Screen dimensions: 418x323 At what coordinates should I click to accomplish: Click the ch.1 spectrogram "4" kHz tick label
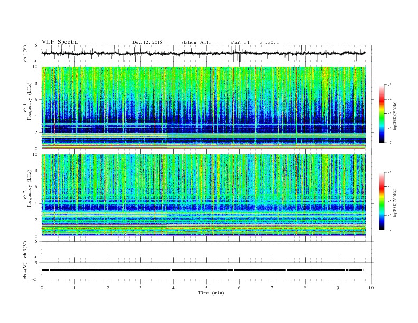[37, 116]
